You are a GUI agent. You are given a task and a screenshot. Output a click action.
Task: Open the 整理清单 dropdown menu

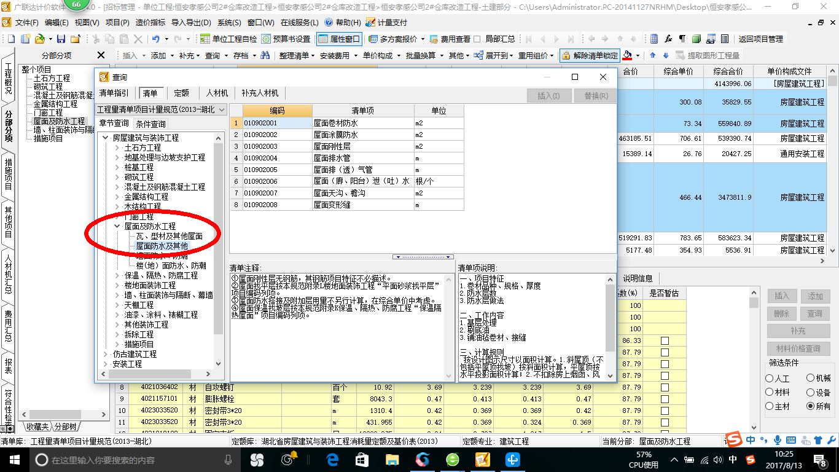[x=297, y=55]
